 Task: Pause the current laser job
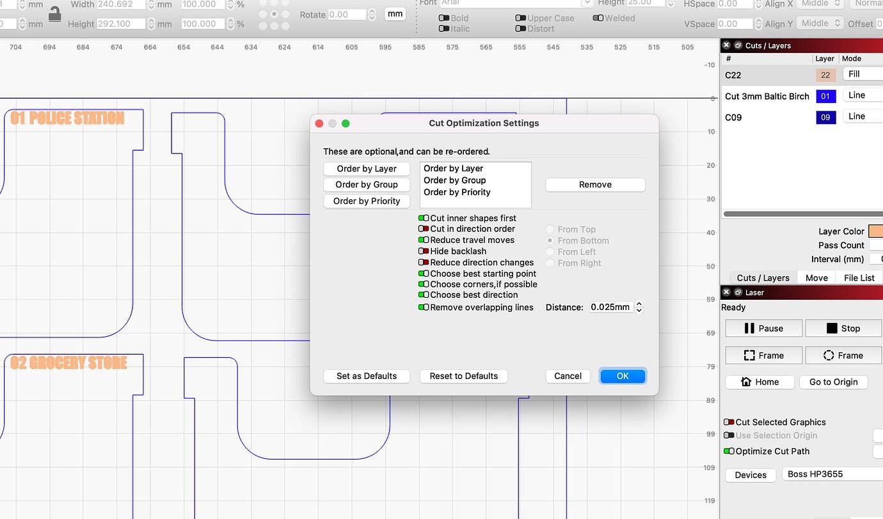[x=763, y=328]
